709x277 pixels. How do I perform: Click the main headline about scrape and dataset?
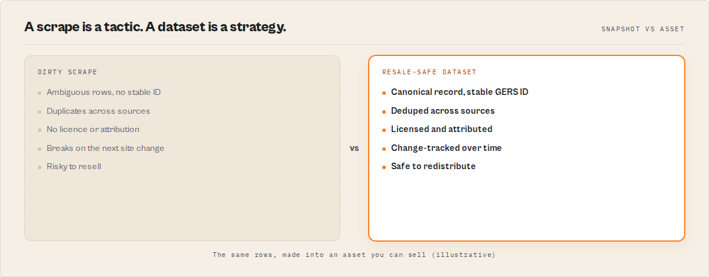tap(155, 27)
